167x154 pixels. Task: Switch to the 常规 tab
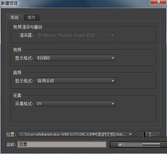15,17
